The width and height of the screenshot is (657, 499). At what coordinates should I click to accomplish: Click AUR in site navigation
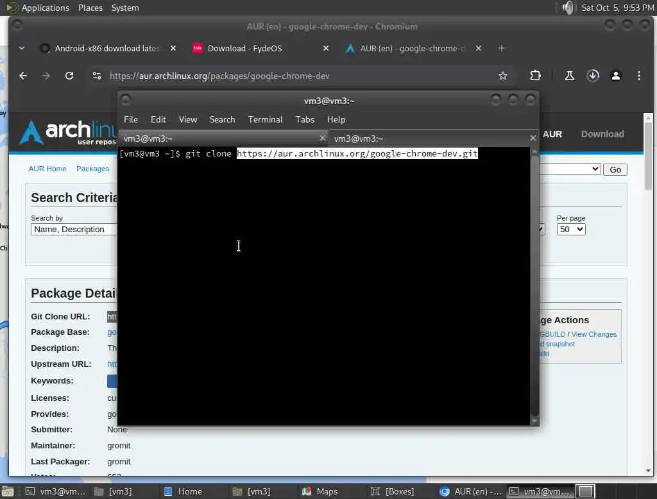pos(552,134)
